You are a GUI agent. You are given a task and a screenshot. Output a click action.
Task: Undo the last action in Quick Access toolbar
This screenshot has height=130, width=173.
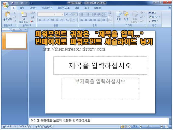click(17, 3)
